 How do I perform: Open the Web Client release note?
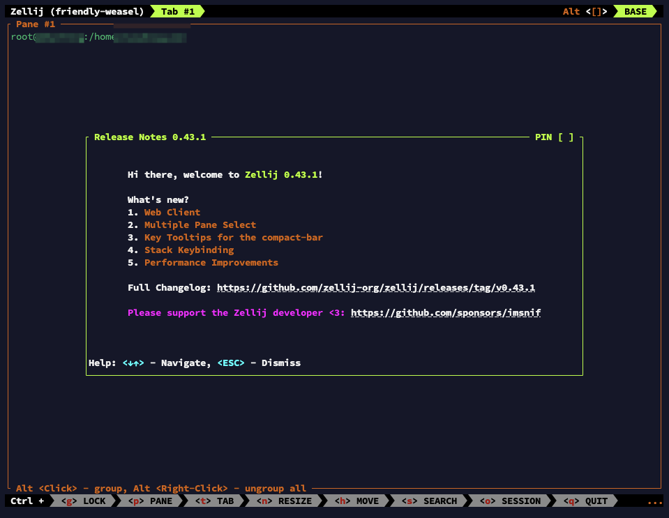172,213
